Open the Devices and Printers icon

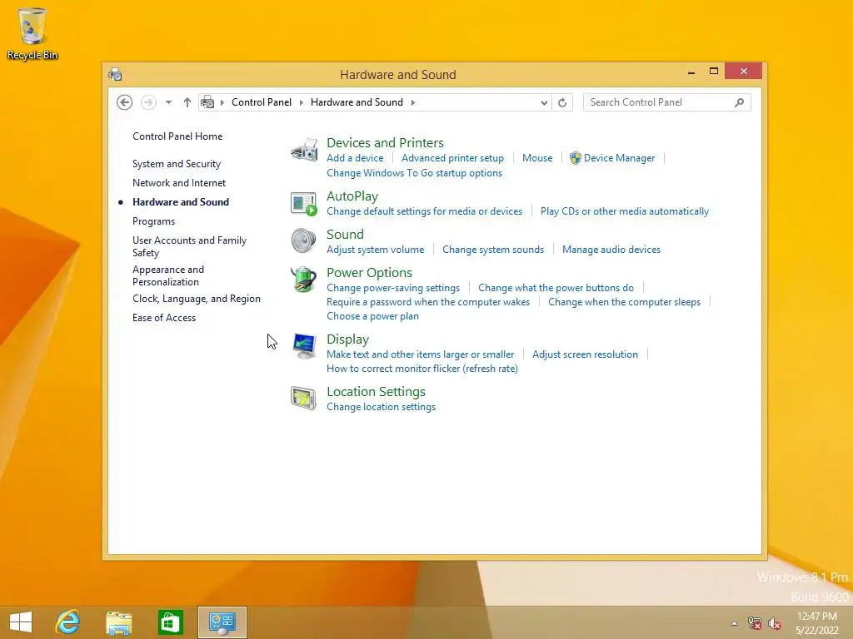click(x=303, y=150)
